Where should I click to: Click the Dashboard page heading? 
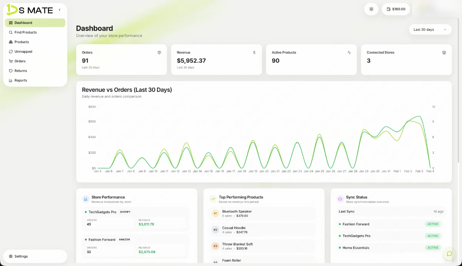pyautogui.click(x=94, y=28)
